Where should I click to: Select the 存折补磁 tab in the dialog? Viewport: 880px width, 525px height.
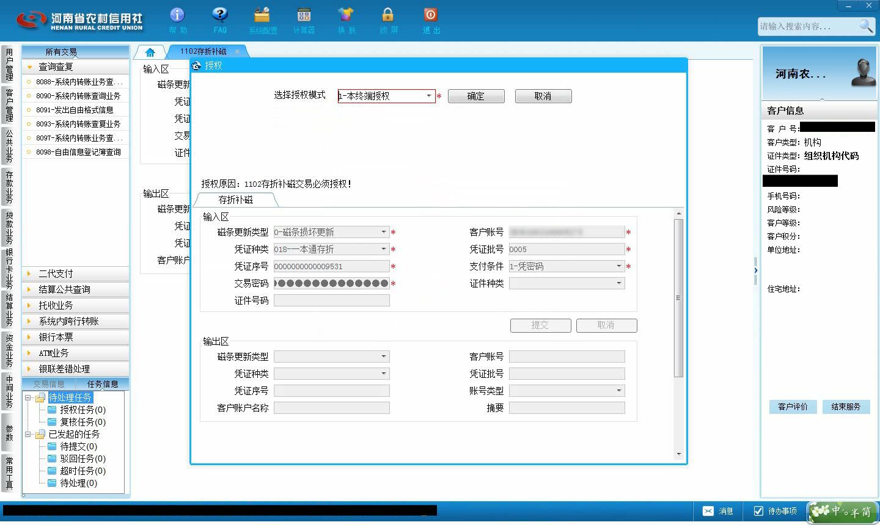pyautogui.click(x=236, y=200)
